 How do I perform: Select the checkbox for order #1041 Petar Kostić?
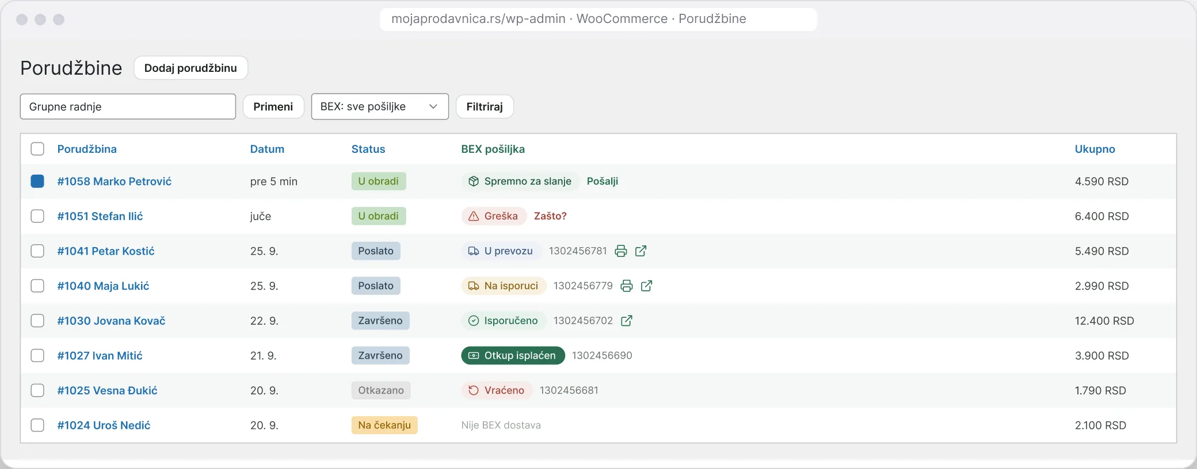click(37, 251)
